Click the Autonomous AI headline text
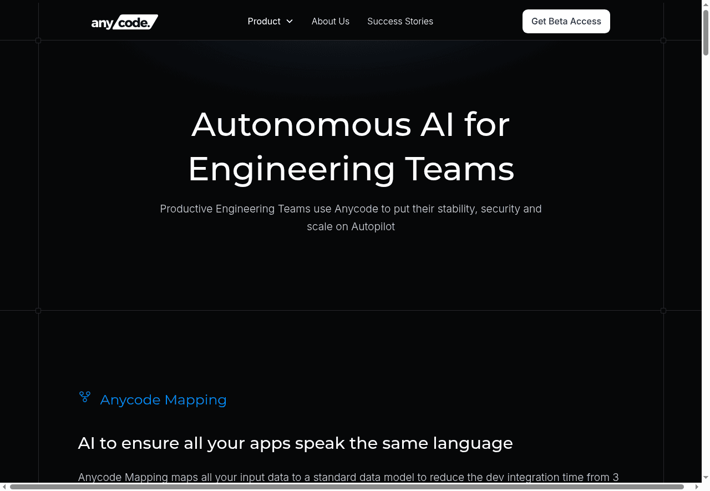 click(351, 147)
